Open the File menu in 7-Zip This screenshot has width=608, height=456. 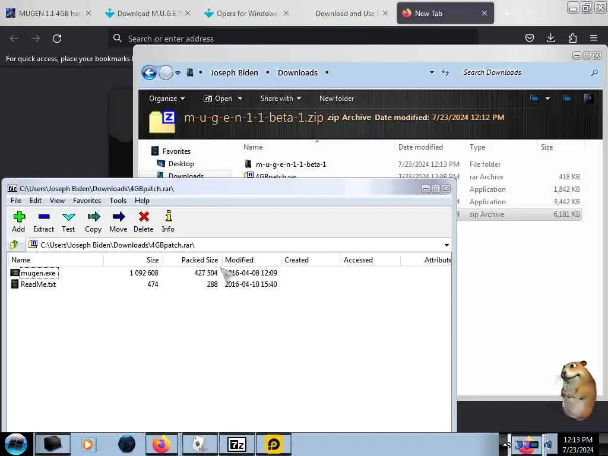pyautogui.click(x=16, y=201)
